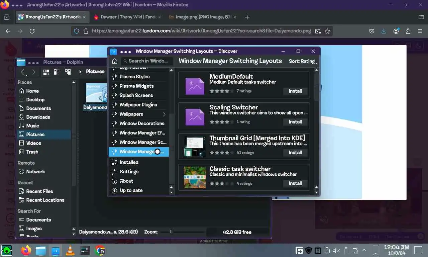Close the Dawser | Thany Wiki tab

(159, 17)
